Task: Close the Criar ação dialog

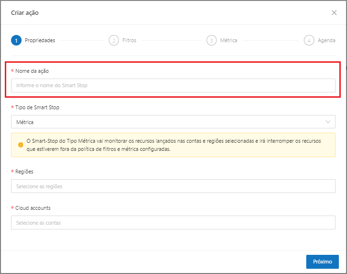Action: 334,13
